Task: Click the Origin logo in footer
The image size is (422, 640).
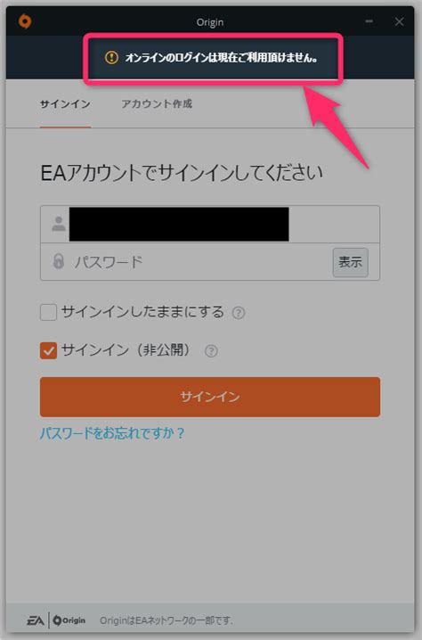Action: click(69, 620)
